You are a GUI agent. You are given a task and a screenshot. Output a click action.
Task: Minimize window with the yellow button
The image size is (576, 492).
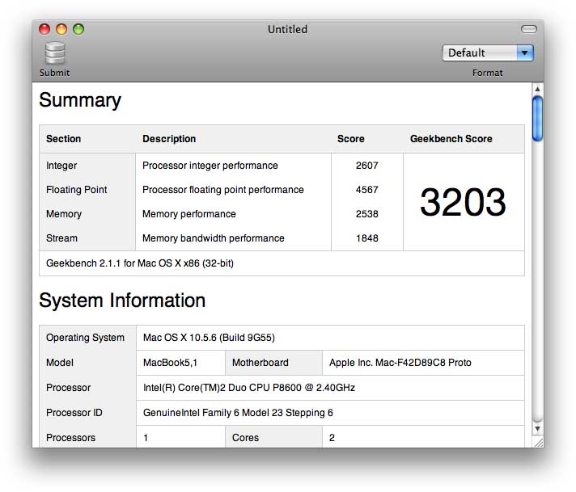61,29
